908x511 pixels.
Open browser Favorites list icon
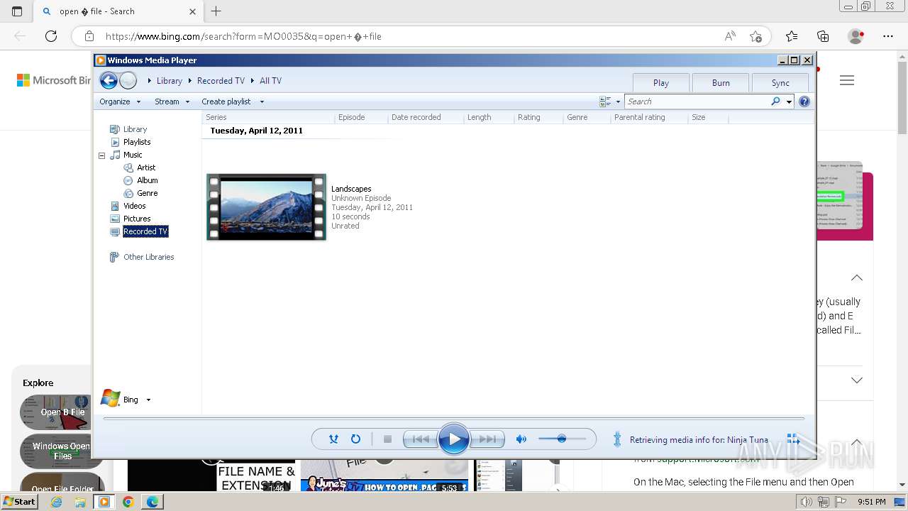792,36
